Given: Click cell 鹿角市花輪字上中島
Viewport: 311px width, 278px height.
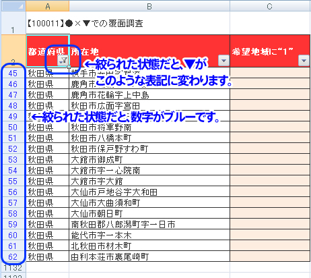Looking at the screenshot, I should click(x=149, y=94).
